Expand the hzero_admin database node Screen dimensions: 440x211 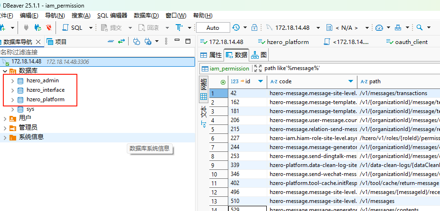tap(12, 80)
